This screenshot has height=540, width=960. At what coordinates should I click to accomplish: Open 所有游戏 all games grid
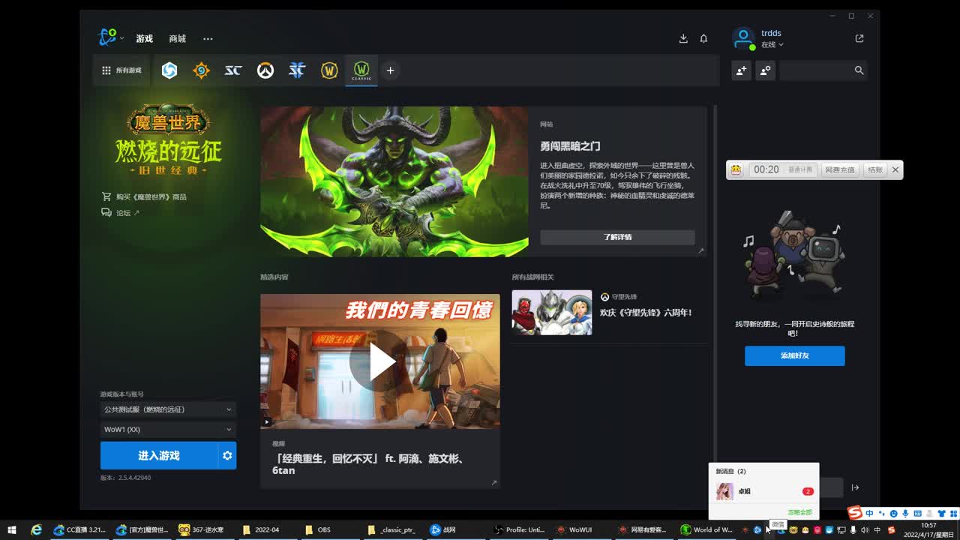121,70
